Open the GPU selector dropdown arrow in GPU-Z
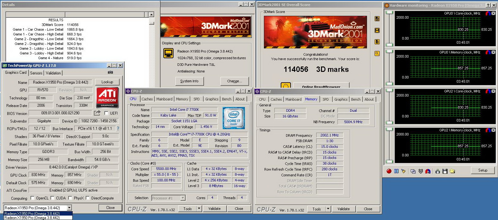Viewport: 498px width, 220px height. point(69,208)
